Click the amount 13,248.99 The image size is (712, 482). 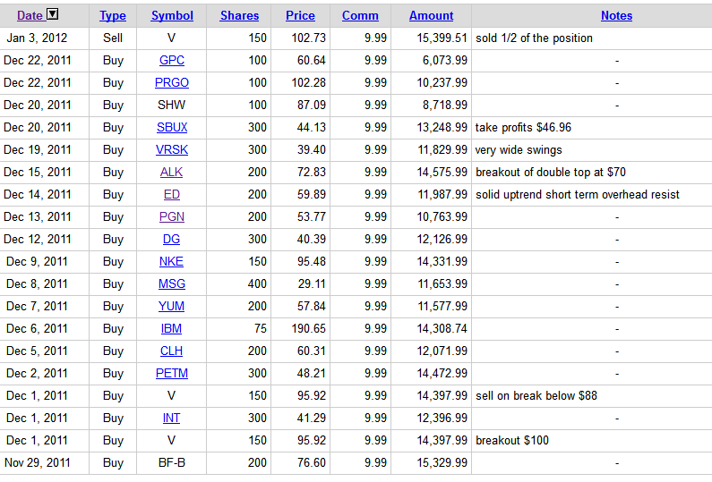(442, 127)
